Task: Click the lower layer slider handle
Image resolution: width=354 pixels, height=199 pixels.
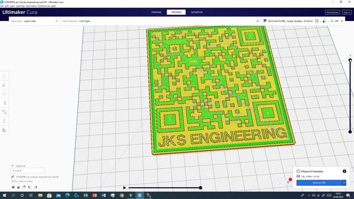Action: click(350, 132)
